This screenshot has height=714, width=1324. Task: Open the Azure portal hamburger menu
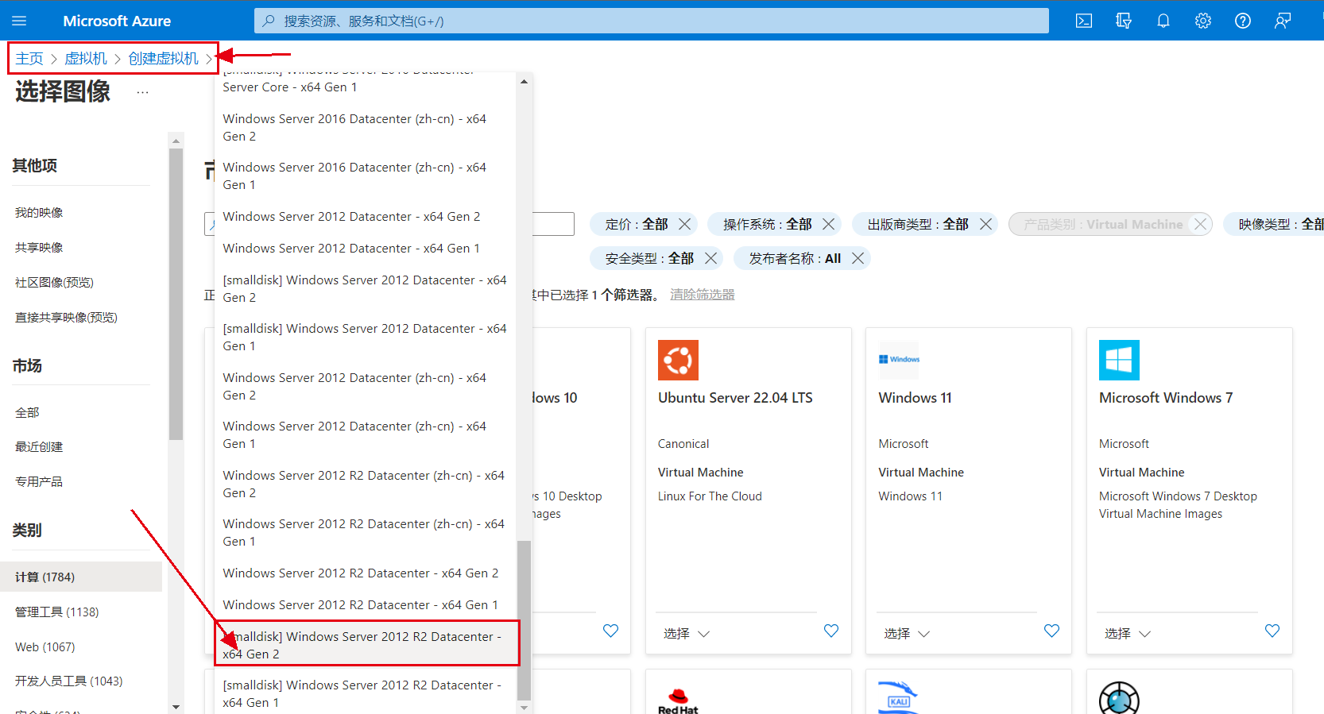coord(19,21)
